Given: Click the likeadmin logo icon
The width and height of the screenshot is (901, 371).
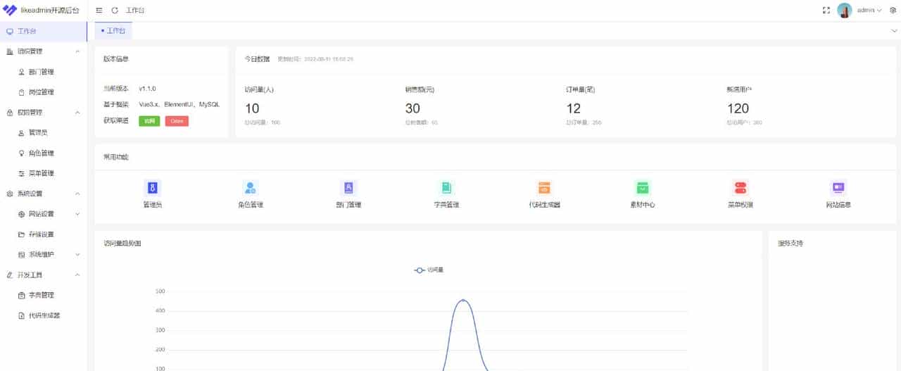Looking at the screenshot, I should [10, 11].
